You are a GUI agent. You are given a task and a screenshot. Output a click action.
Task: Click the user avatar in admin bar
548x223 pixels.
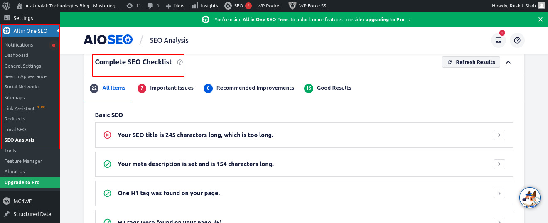(541, 6)
